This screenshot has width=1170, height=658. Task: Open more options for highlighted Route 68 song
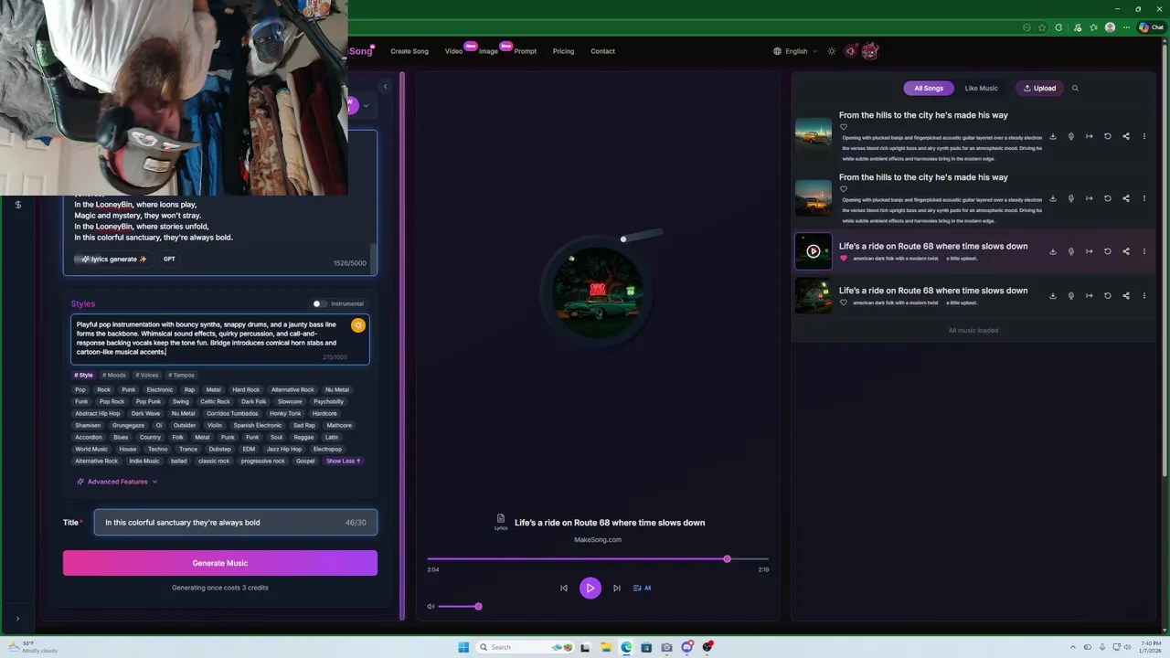(1143, 251)
